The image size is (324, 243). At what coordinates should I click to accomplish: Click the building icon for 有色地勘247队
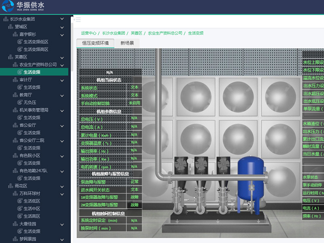pos(15,171)
